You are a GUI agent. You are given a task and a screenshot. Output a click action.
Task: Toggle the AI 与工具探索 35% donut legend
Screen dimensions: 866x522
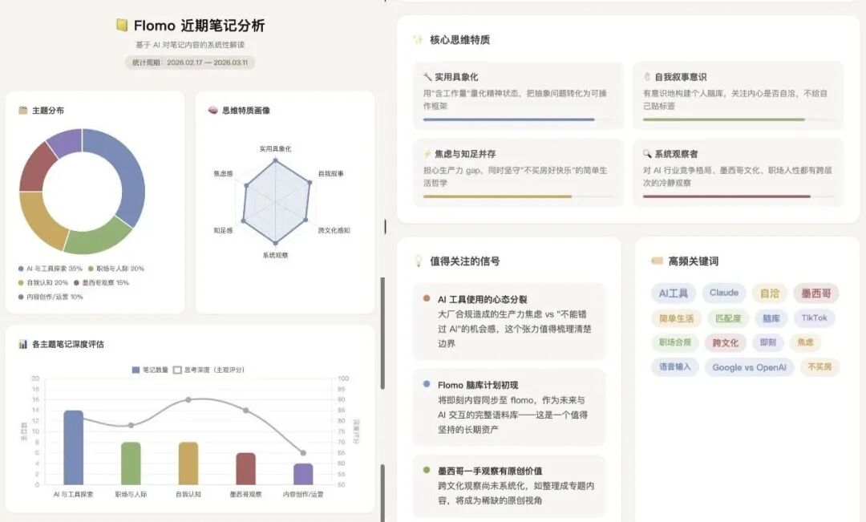(x=50, y=269)
